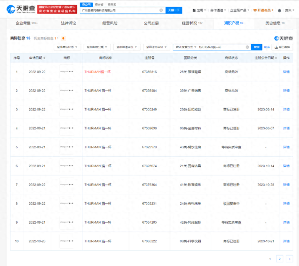Click 详情 for registration 67359316
Image resolution: width=299 pixels, height=266 pixels.
click(x=286, y=72)
